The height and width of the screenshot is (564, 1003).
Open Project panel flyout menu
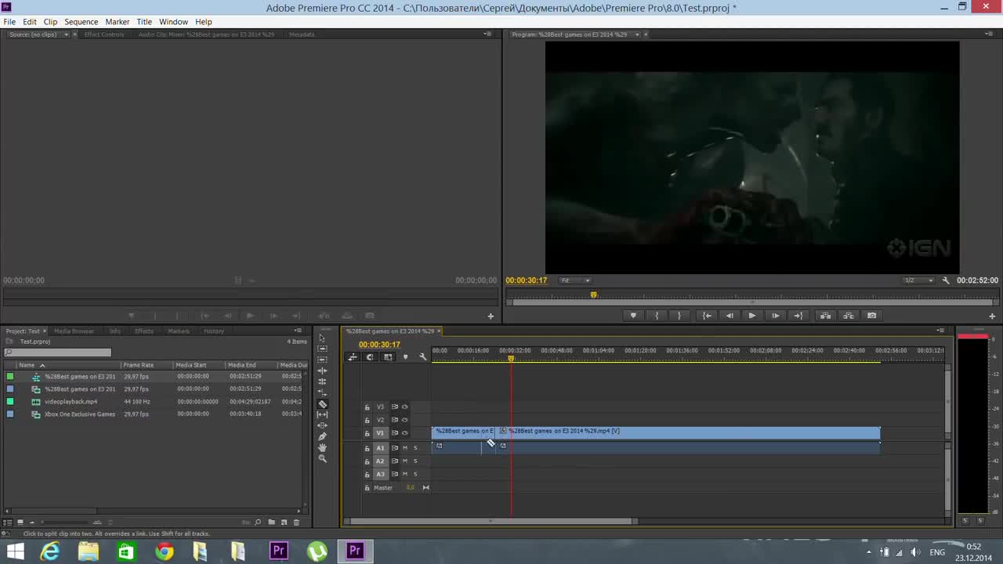[x=299, y=331]
